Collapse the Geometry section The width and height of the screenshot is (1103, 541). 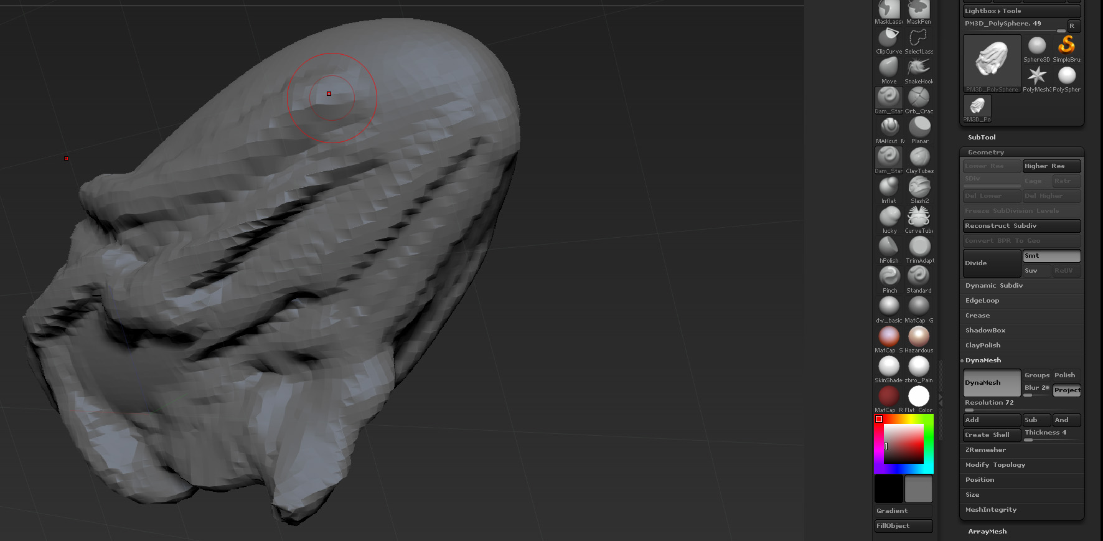986,152
